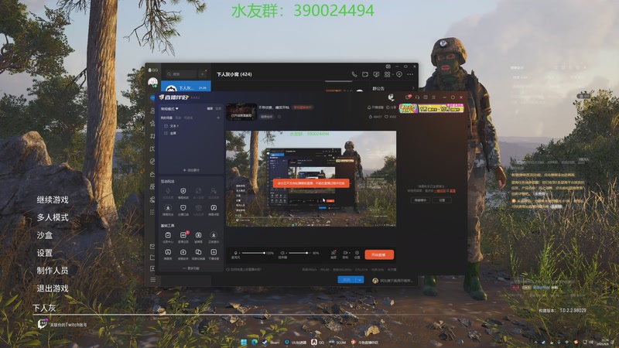The width and height of the screenshot is (619, 348).
Task: Click the headphone support icon in 直播伴侣 title bar
Action: pyautogui.click(x=417, y=97)
